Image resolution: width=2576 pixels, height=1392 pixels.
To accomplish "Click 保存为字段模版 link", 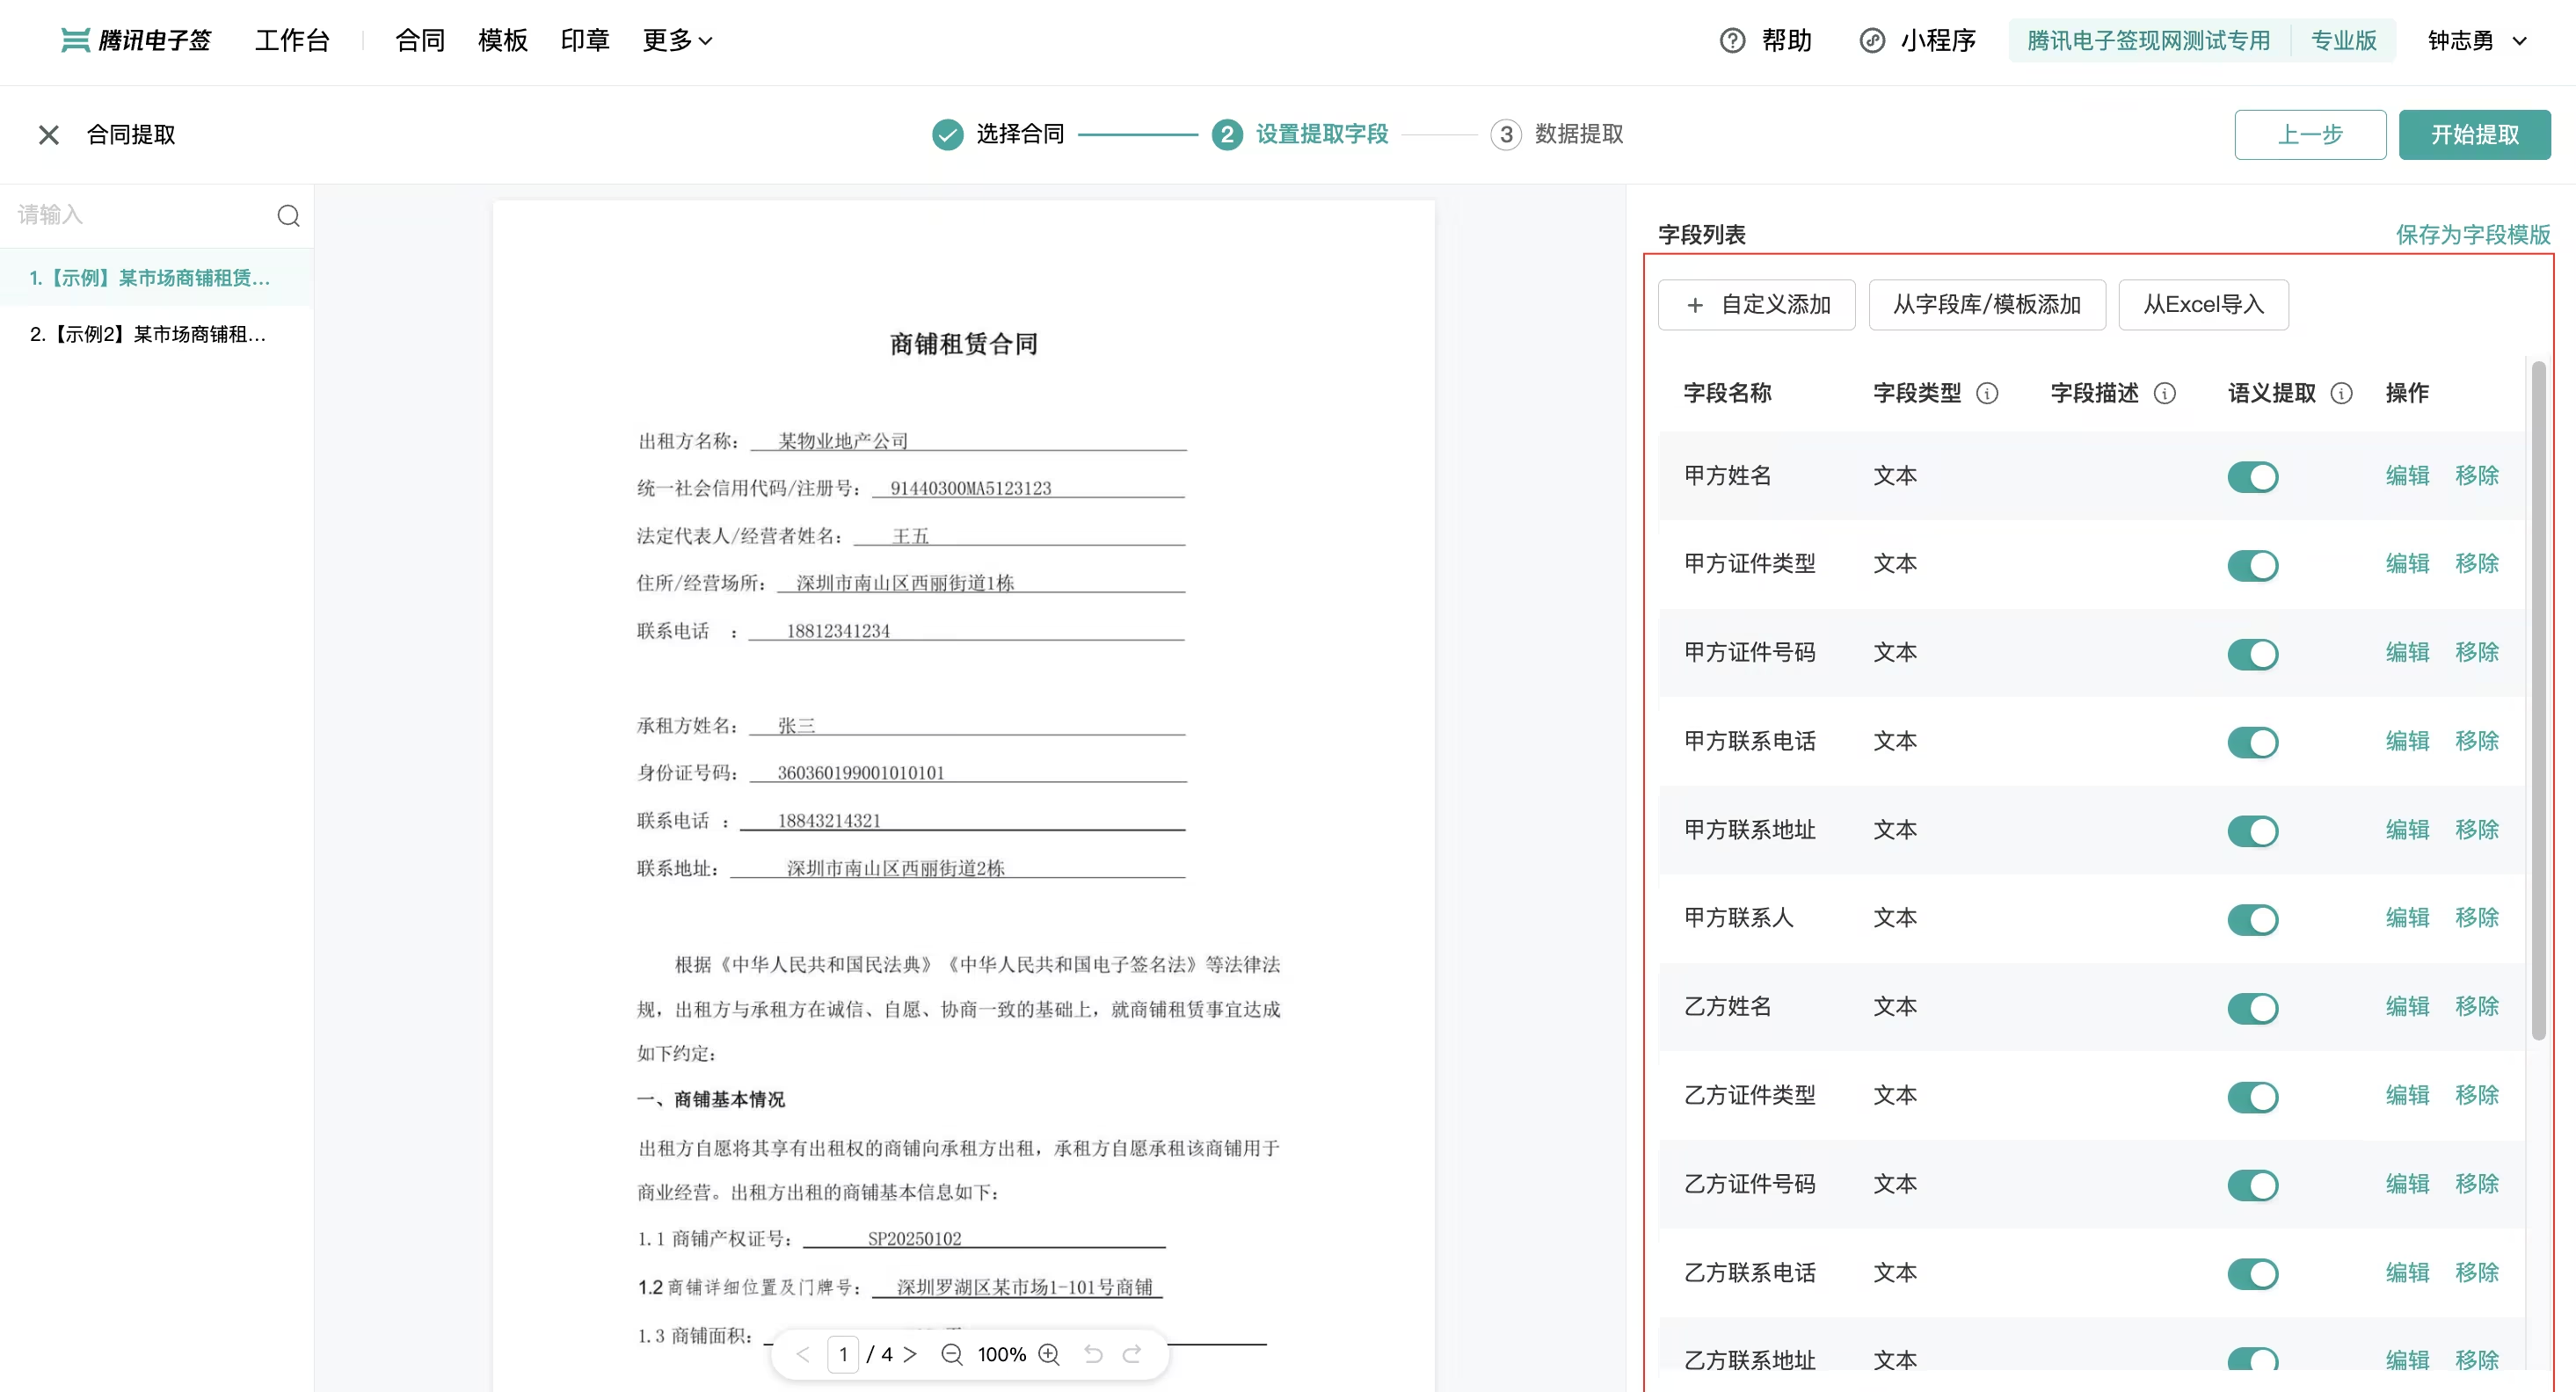I will point(2472,235).
